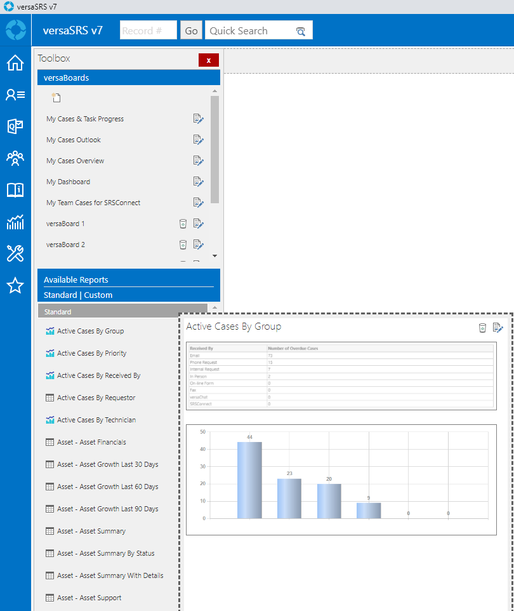
Task: Open the reports chart sidebar icon
Action: (15, 222)
